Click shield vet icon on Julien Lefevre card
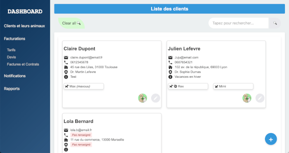The image size is (289, 153). click(170, 72)
